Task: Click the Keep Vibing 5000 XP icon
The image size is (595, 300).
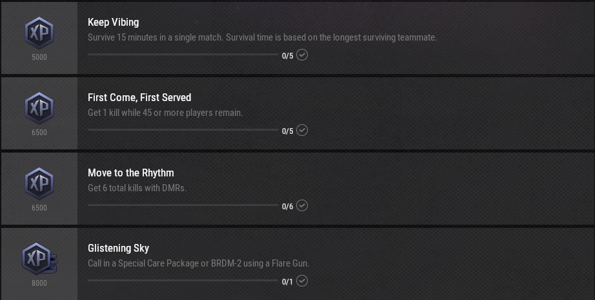Action: tap(39, 32)
